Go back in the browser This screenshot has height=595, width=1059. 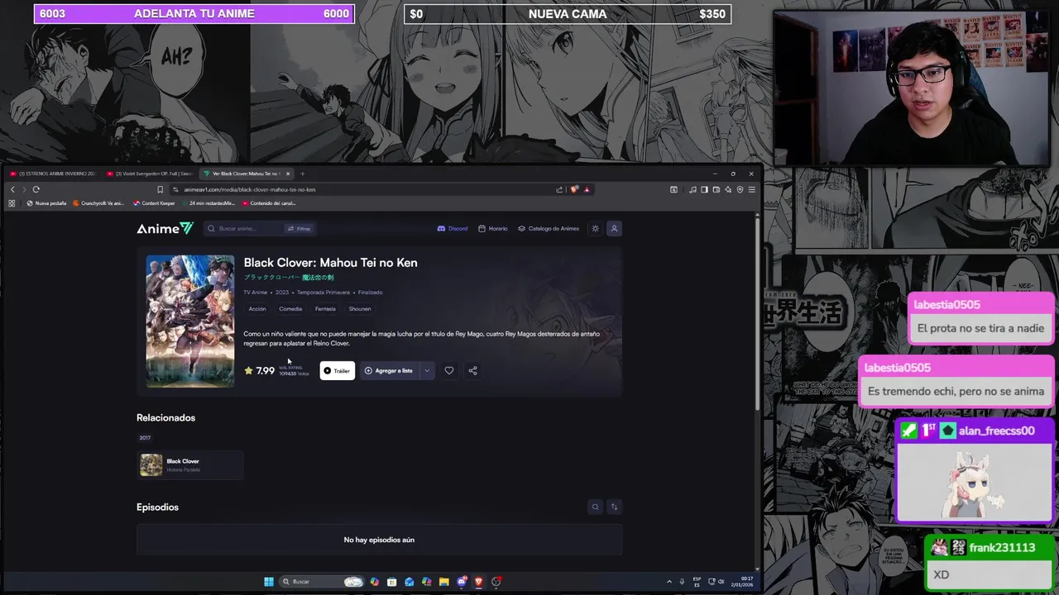12,190
